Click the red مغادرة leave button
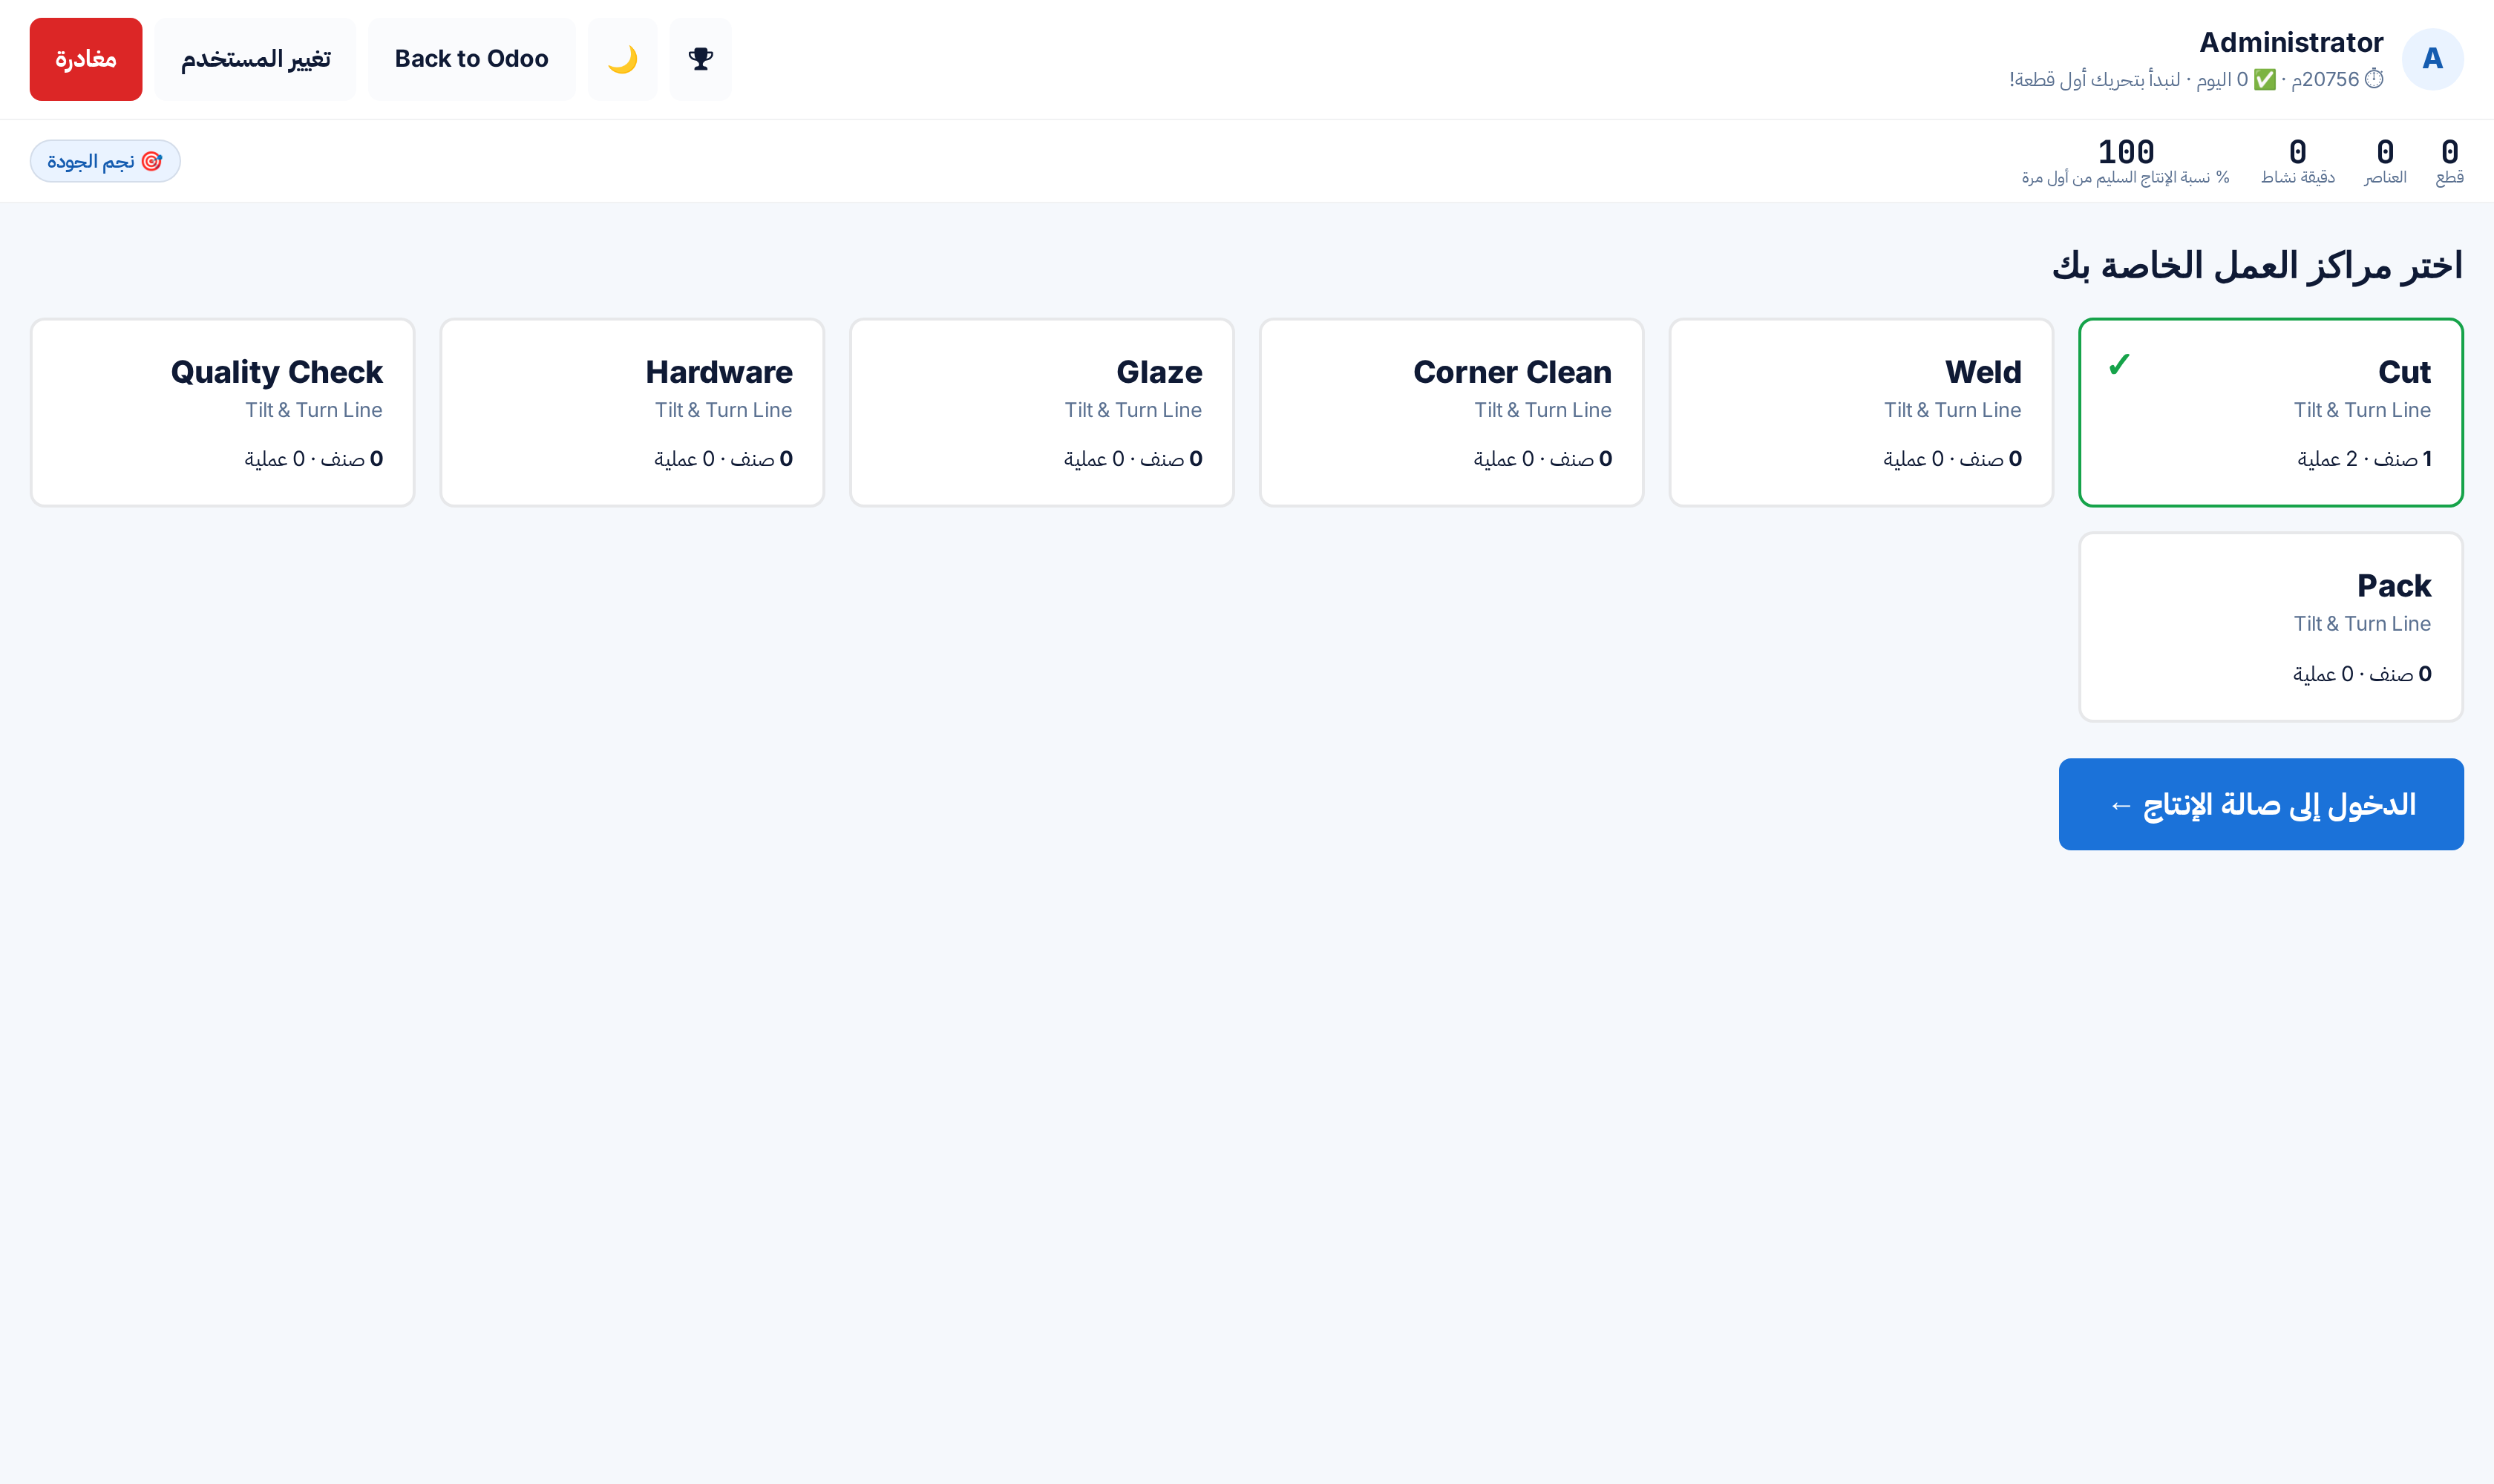The height and width of the screenshot is (1484, 2494). tap(86, 59)
